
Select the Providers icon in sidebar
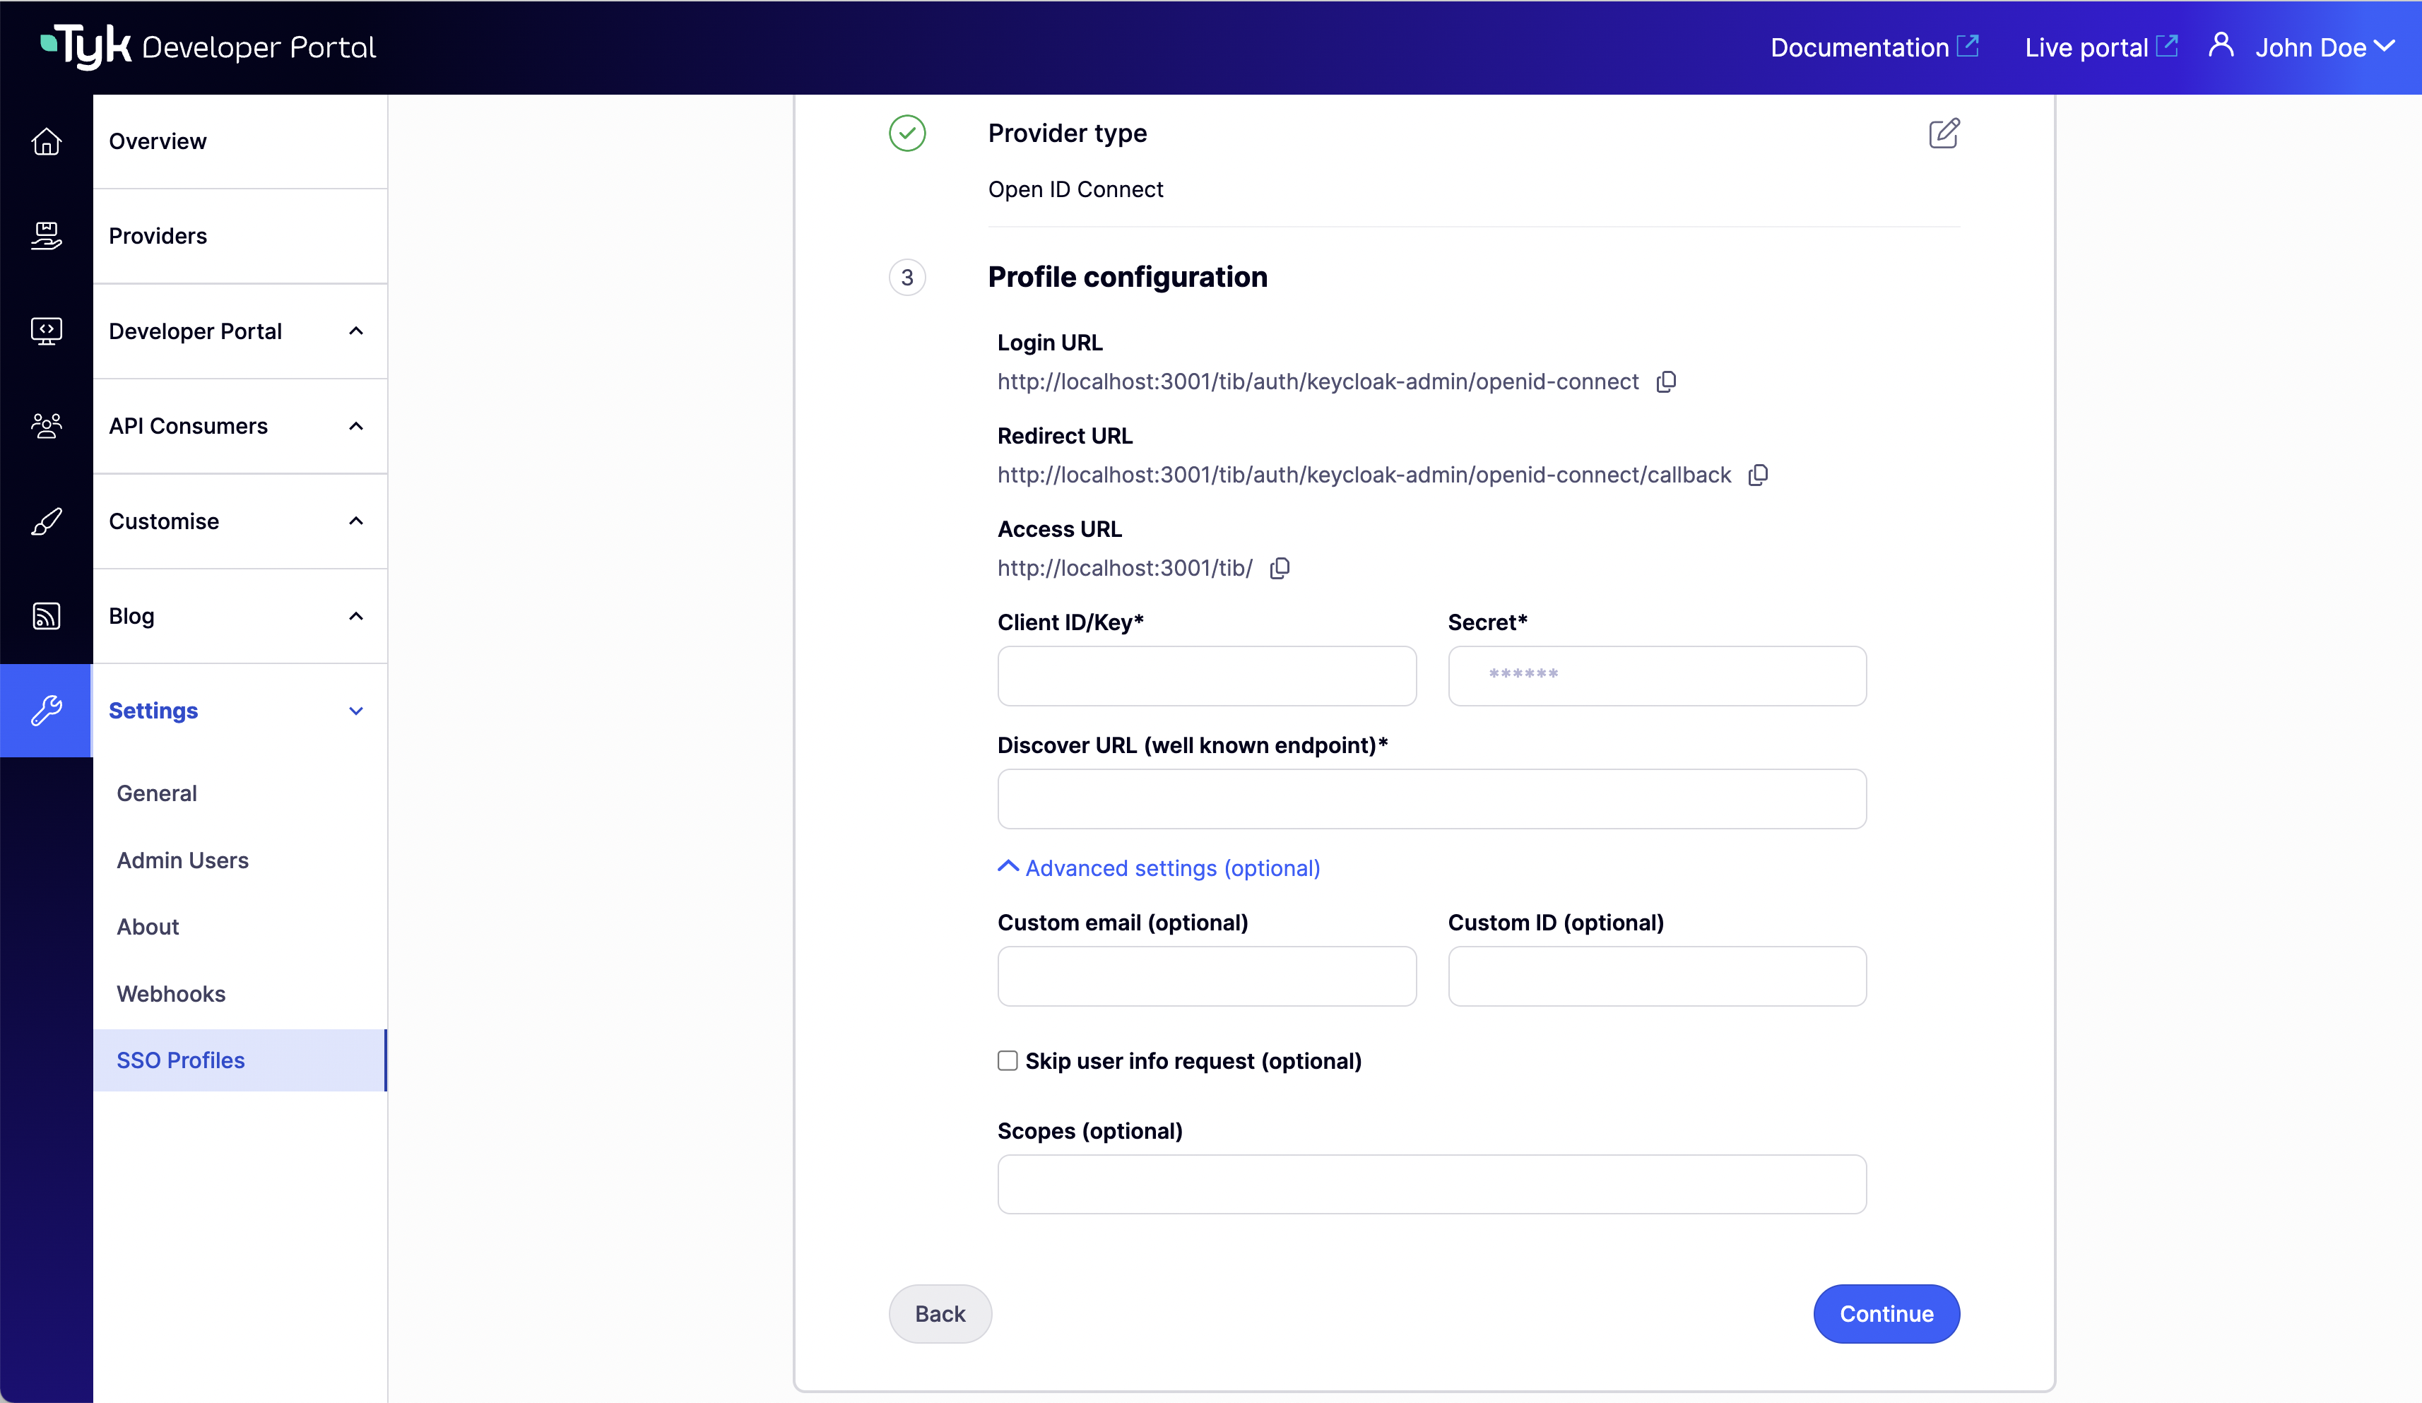[x=45, y=235]
